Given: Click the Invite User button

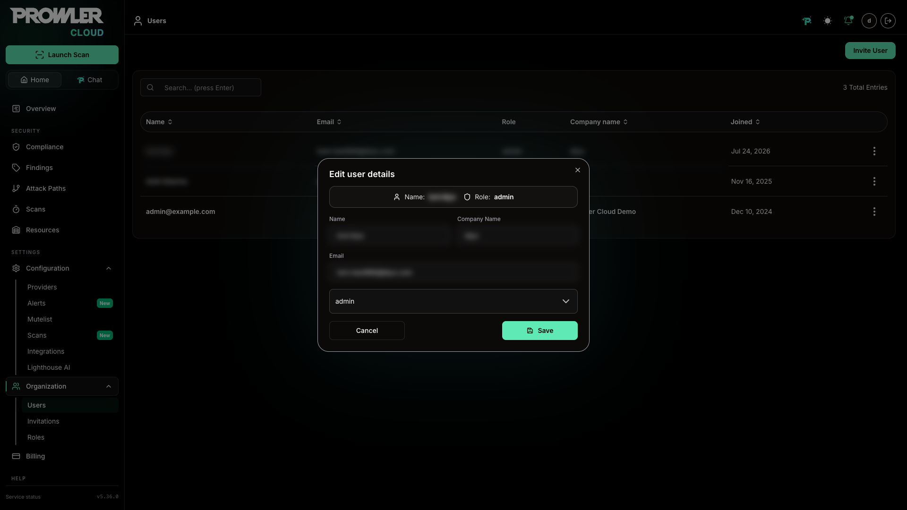Looking at the screenshot, I should pyautogui.click(x=870, y=51).
